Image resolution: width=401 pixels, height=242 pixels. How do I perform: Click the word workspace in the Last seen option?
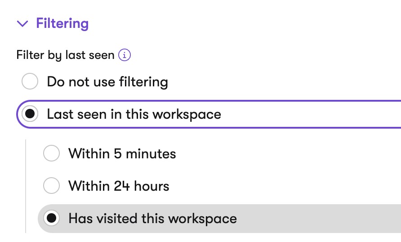[x=187, y=115]
